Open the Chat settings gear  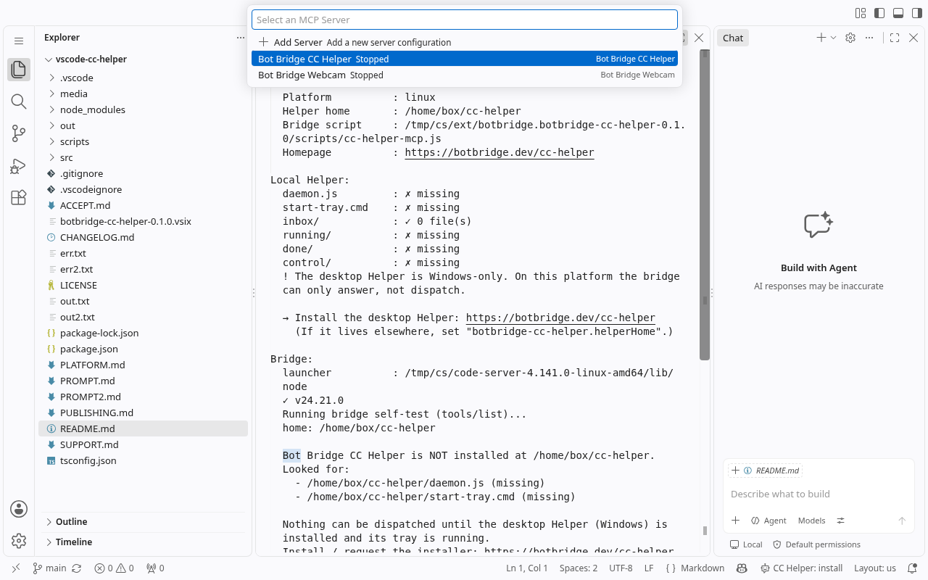pyautogui.click(x=850, y=38)
